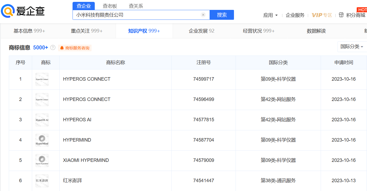Expand the 国际分类 filter dropdown

point(352,47)
